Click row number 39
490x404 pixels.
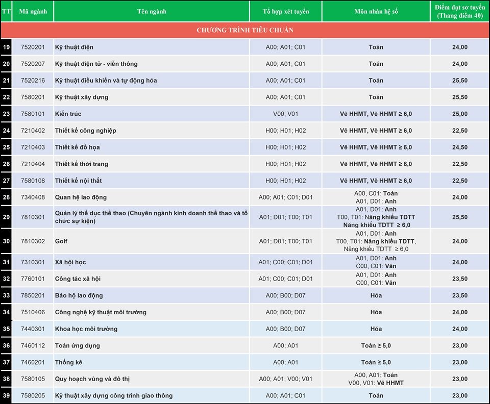tap(6, 395)
